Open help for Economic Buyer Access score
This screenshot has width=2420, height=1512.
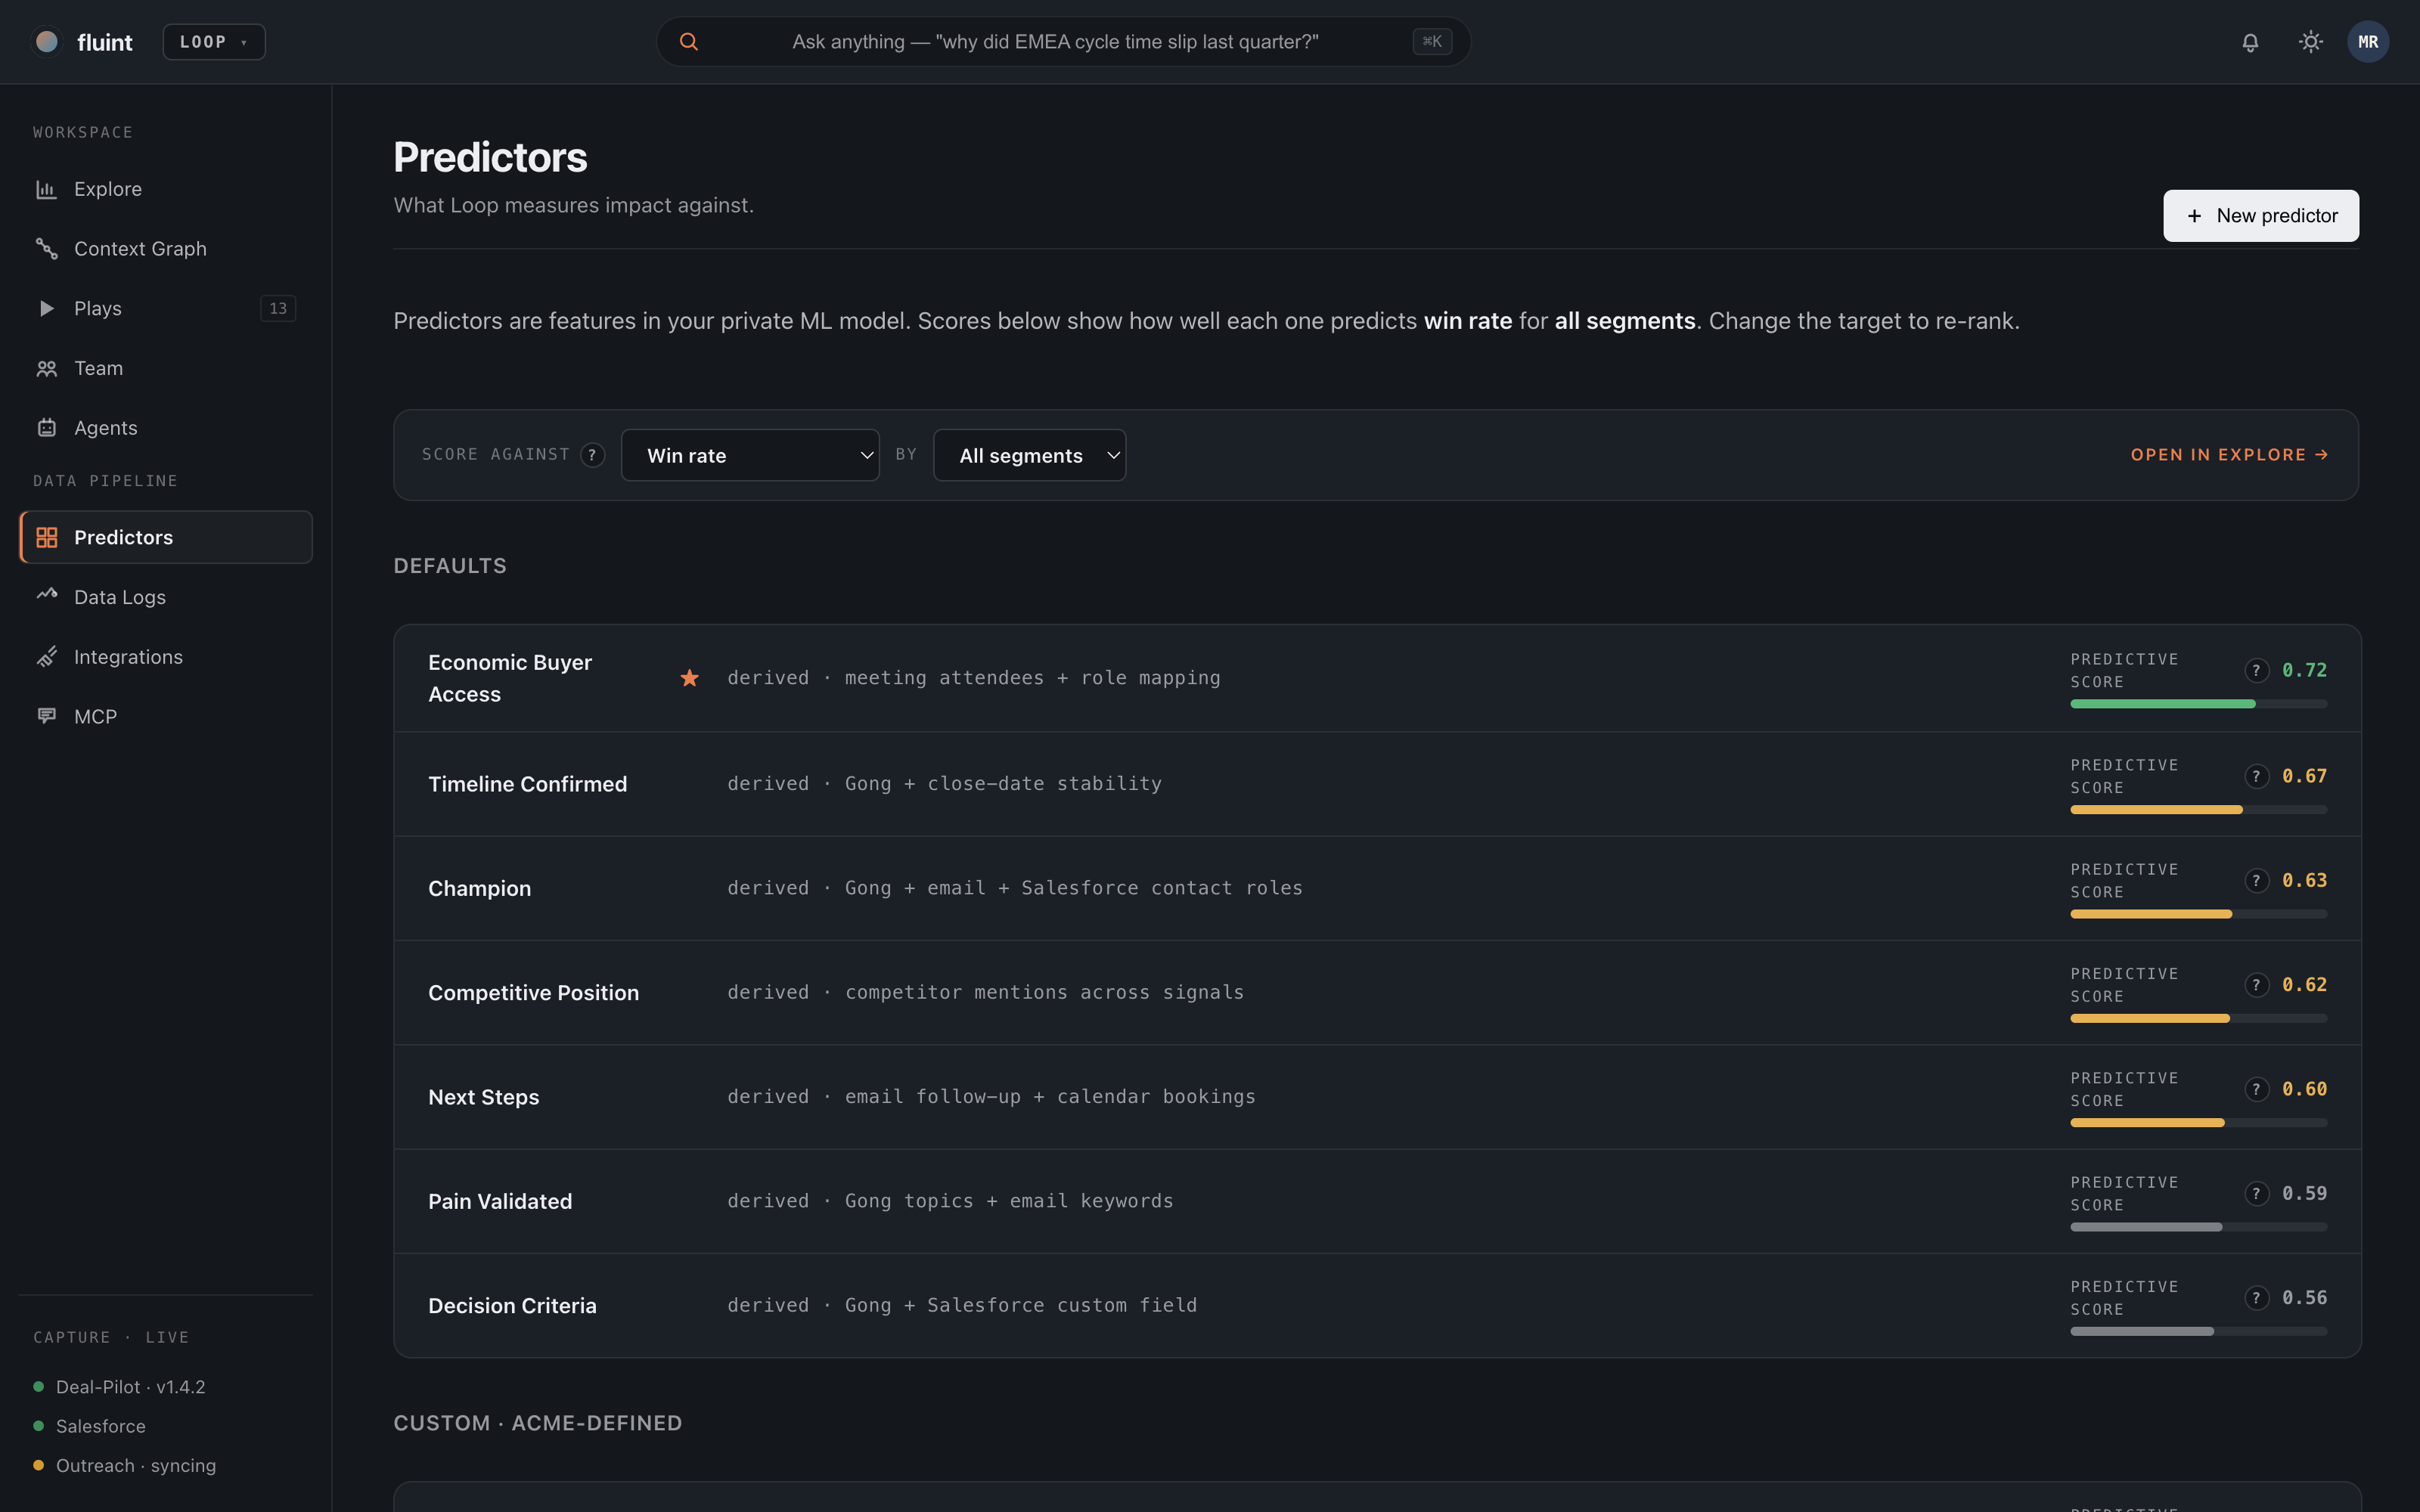[2256, 670]
